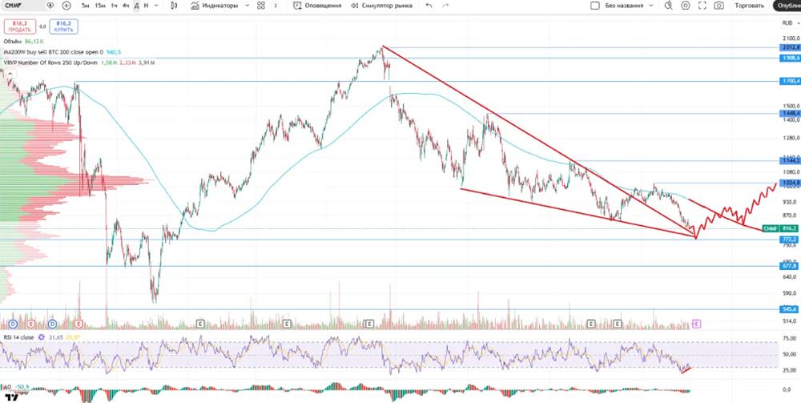The width and height of the screenshot is (801, 403).
Task: Select the Объём indicator legend
Action: click(12, 41)
